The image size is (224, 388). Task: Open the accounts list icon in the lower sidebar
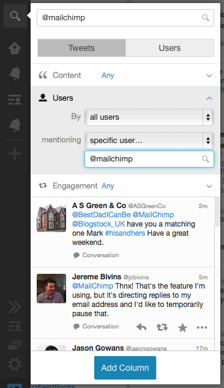pyautogui.click(x=15, y=327)
